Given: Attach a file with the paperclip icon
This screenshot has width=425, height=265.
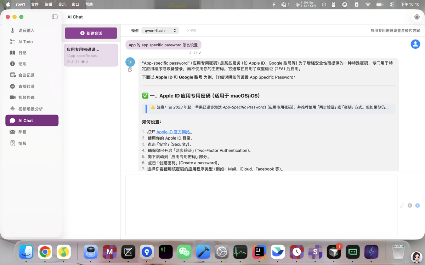Looking at the screenshot, I should coord(402,205).
